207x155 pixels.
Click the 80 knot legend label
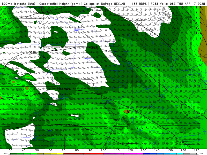pos(77,150)
